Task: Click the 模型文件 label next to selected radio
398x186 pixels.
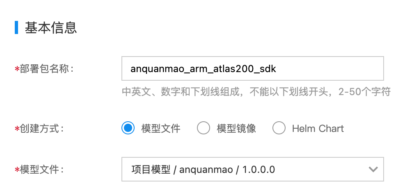Action: pyautogui.click(x=161, y=129)
